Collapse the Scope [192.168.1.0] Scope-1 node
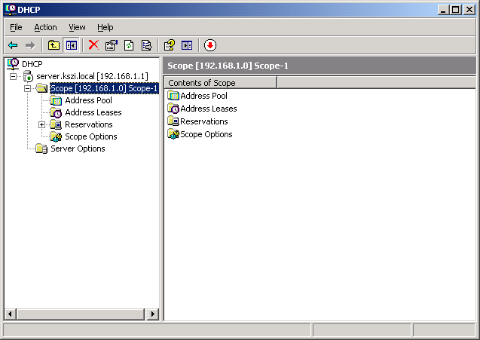 point(28,88)
